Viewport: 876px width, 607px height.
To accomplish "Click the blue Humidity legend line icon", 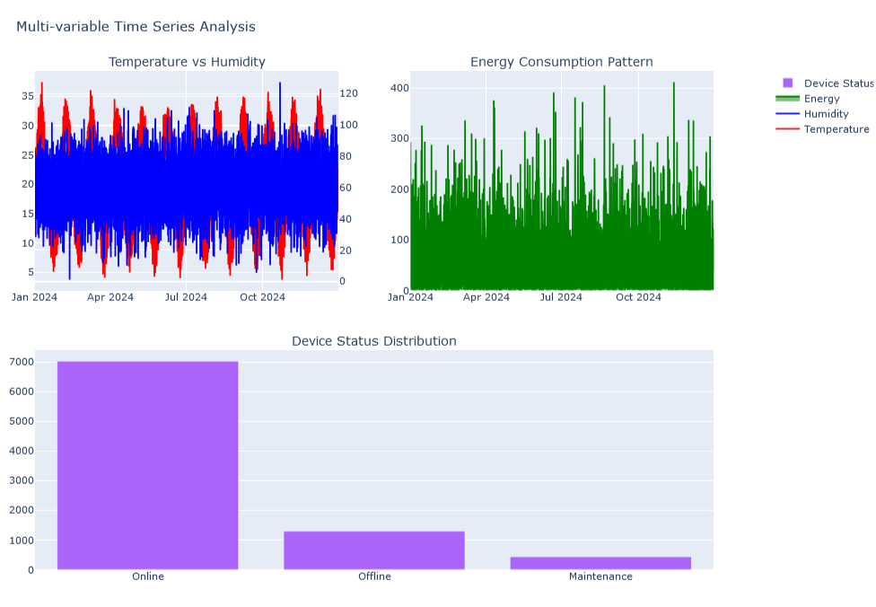I will [788, 114].
